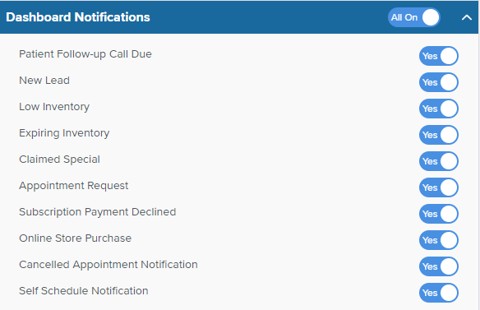Collapse the Dashboard Notifications section chevron
Viewport: 480px width, 310px height.
[x=467, y=17]
